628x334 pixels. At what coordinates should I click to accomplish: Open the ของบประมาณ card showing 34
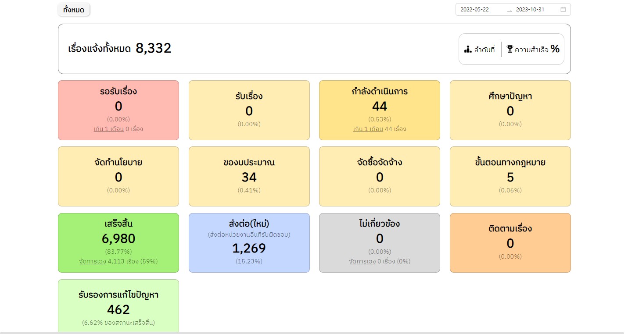tap(249, 176)
